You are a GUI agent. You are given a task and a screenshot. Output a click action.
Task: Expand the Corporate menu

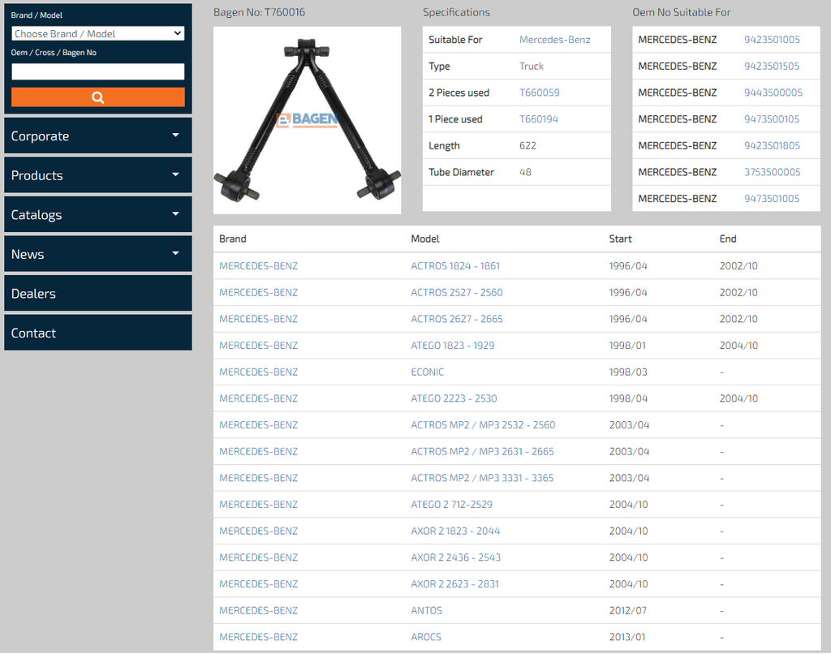coord(98,136)
